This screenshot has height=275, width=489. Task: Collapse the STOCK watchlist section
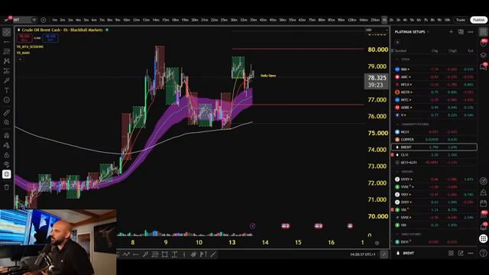397,60
